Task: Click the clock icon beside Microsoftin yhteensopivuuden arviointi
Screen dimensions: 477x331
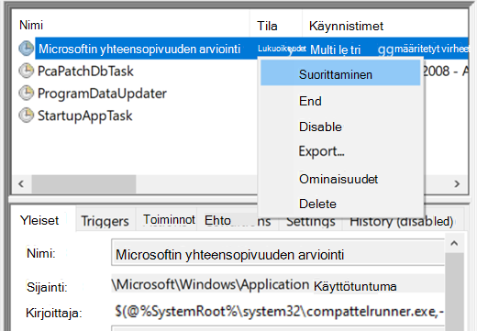Action: (27, 49)
